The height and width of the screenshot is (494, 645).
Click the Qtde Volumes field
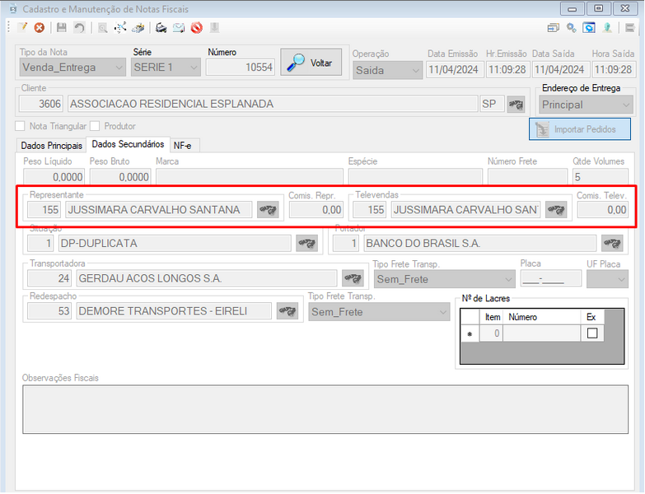click(601, 177)
